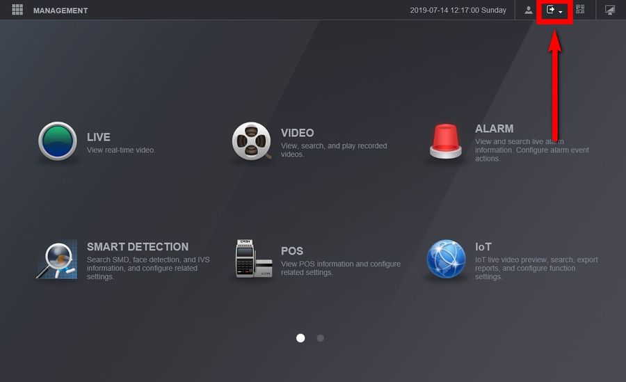Viewport: 626px width, 382px height.
Task: Click the date and time display
Action: click(458, 10)
